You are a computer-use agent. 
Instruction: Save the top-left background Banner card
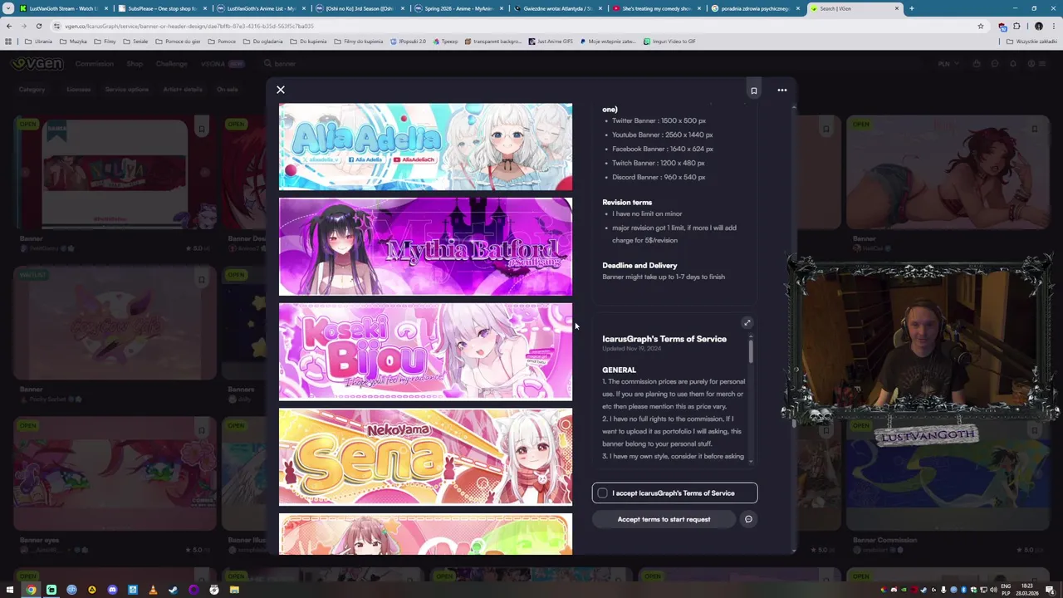[202, 129]
